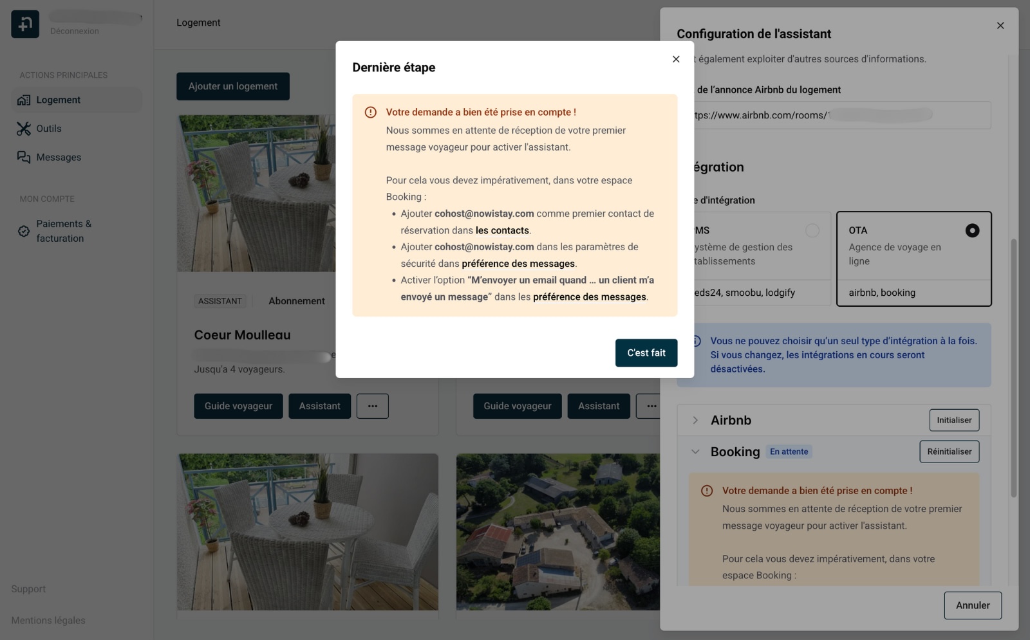Click the warning icon in the dialog alert
The height and width of the screenshot is (640, 1030).
point(371,113)
